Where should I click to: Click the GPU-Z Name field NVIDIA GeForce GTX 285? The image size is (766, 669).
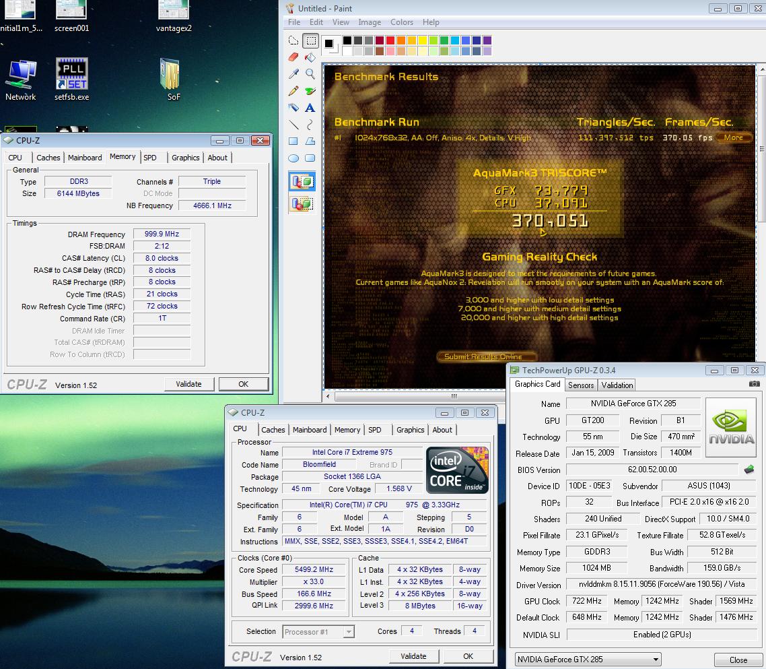click(x=633, y=404)
